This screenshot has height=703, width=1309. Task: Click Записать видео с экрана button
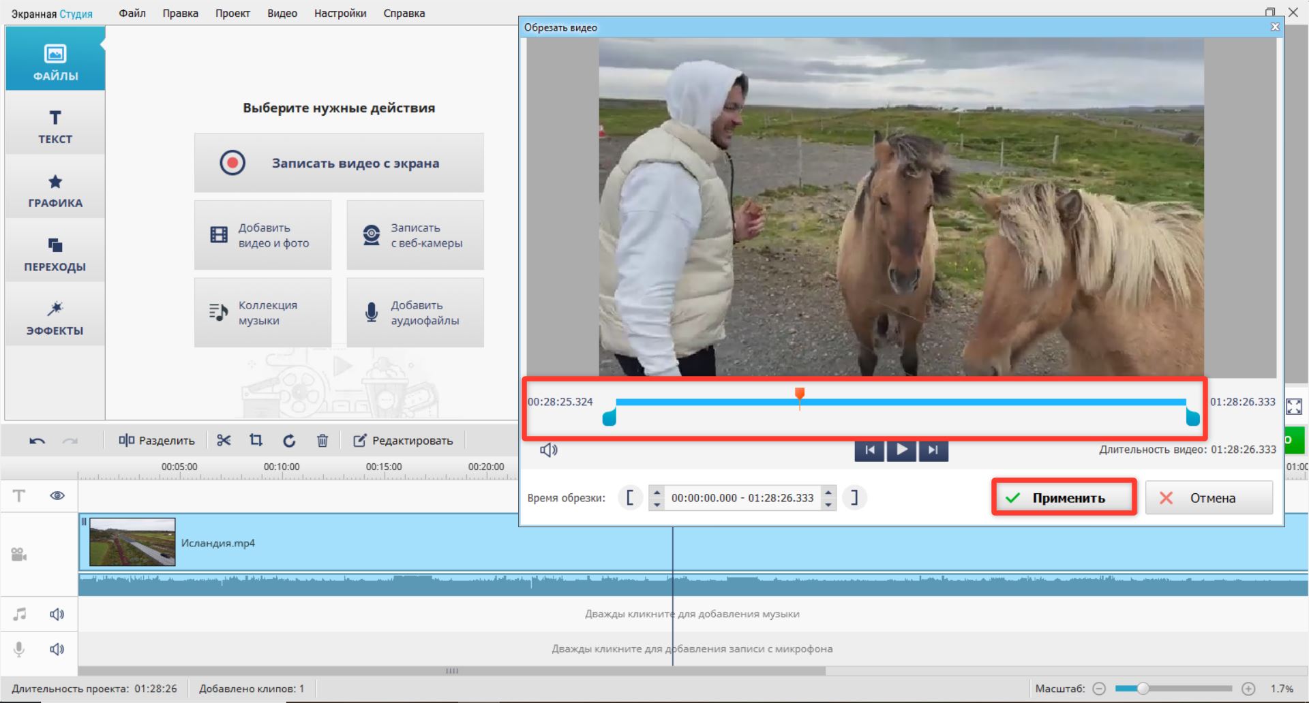point(339,163)
